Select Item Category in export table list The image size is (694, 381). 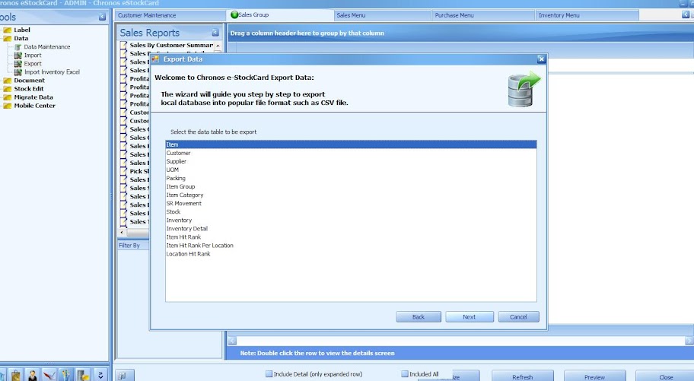[351, 195]
